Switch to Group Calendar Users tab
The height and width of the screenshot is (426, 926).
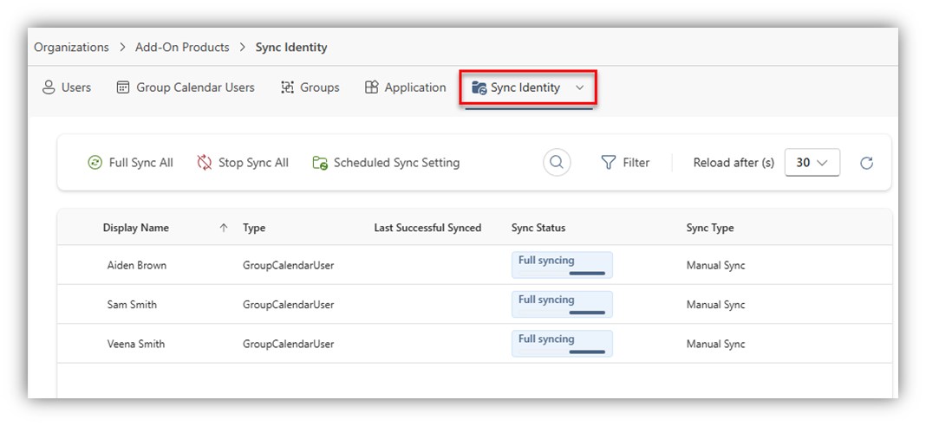pos(186,87)
